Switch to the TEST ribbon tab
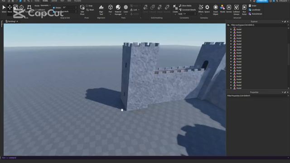Screen dimensions: 290x163 (x=62, y=1)
